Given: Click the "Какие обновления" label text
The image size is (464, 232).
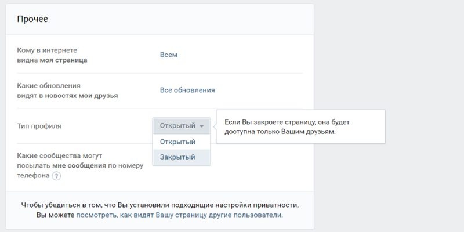Looking at the screenshot, I should point(48,85).
